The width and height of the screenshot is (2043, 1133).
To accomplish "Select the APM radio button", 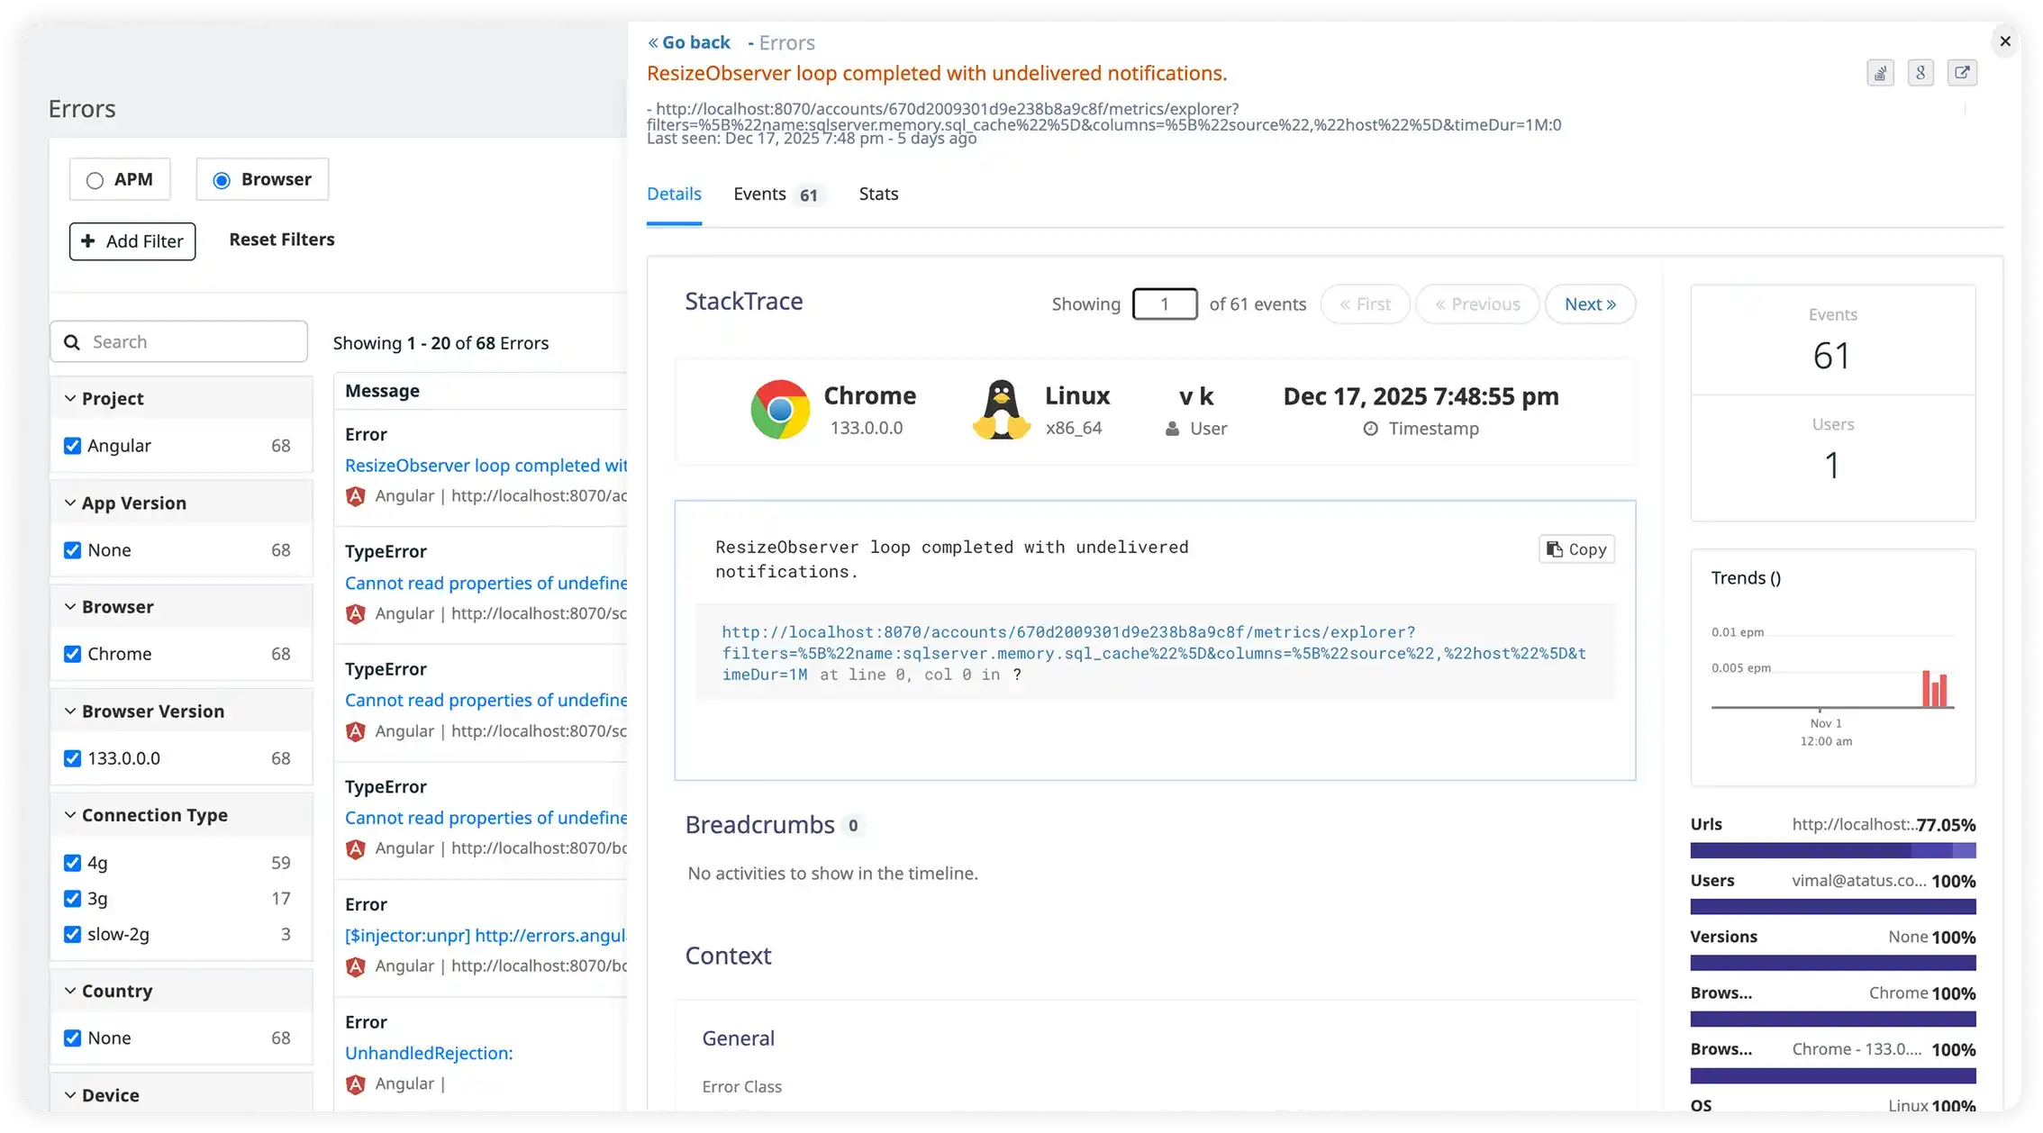I will [x=95, y=180].
